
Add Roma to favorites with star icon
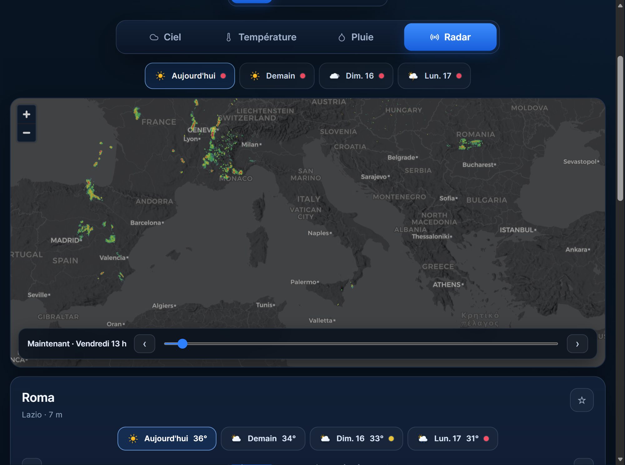click(x=582, y=400)
